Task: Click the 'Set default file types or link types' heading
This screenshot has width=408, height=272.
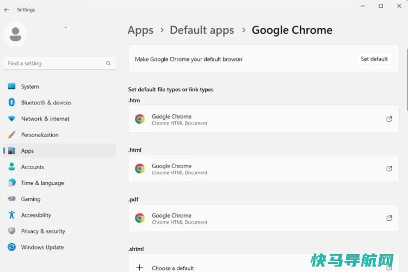Action: tap(171, 90)
